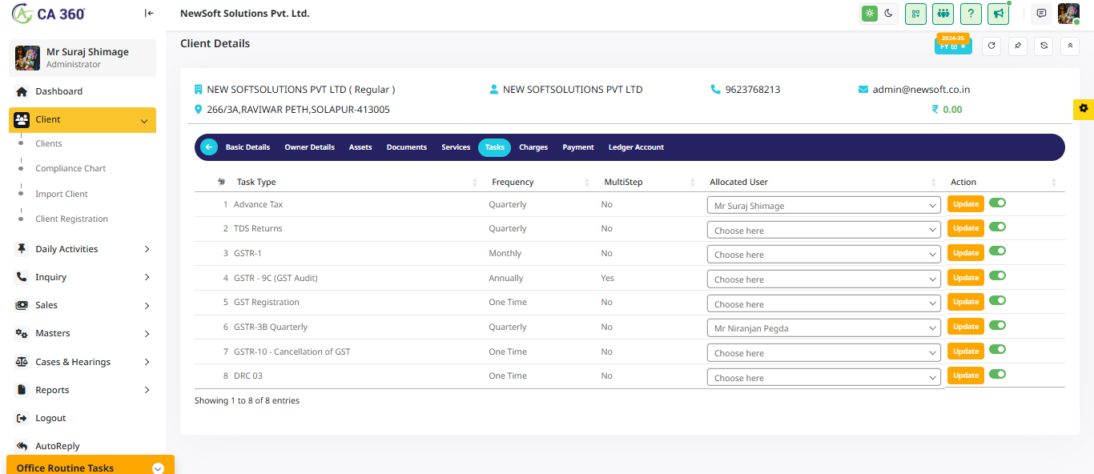Open allocated user dropdown for GSTR-3B Quarterly
1094x474 pixels.
click(x=823, y=328)
